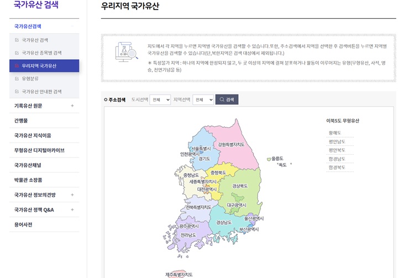This screenshot has height=278, width=398.
Task: Open 황해도 under 이북5도 무형유산
Action: tap(335, 133)
